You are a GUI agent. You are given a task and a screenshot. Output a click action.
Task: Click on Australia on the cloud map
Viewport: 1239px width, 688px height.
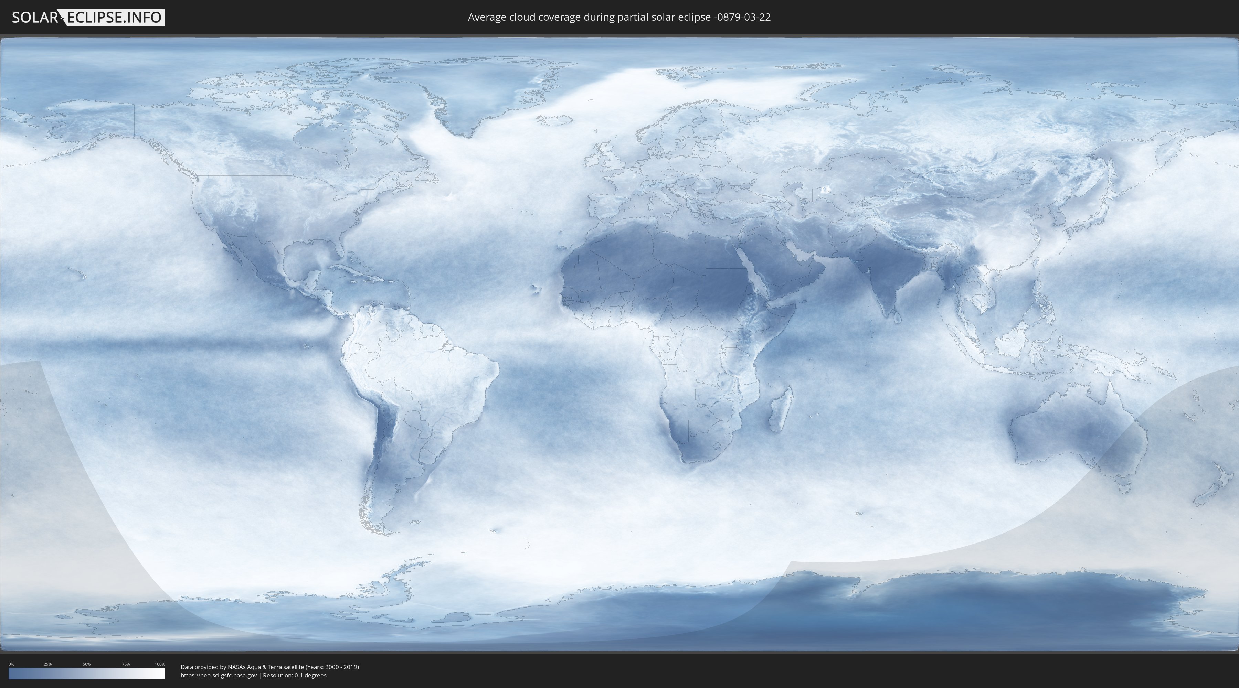click(1077, 433)
